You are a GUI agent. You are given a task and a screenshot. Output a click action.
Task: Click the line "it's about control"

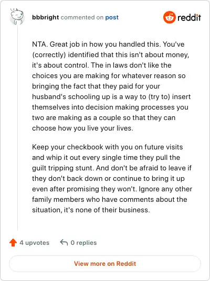[x=102, y=65]
